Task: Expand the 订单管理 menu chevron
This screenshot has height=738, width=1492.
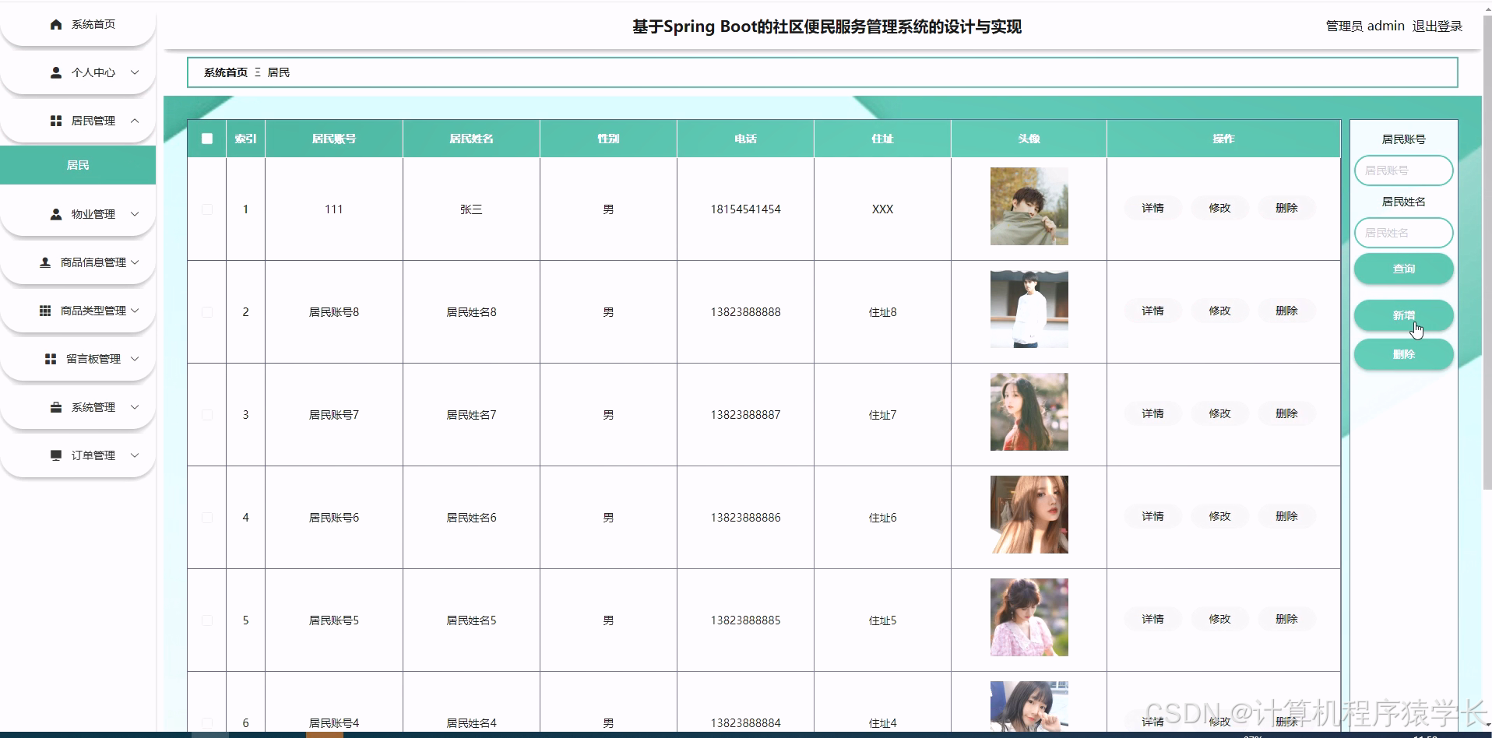Action: coord(135,455)
